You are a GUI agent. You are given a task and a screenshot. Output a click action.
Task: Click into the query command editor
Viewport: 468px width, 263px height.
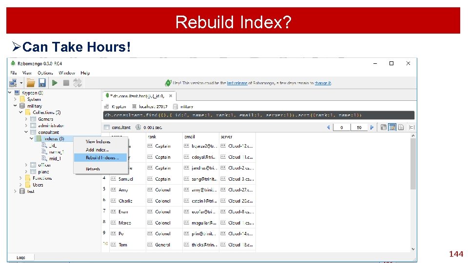point(258,115)
